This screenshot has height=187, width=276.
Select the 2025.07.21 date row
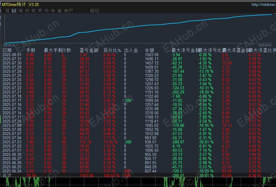[x=12, y=92]
